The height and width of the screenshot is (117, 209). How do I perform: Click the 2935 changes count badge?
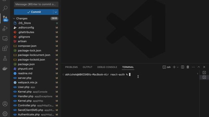point(54,18)
